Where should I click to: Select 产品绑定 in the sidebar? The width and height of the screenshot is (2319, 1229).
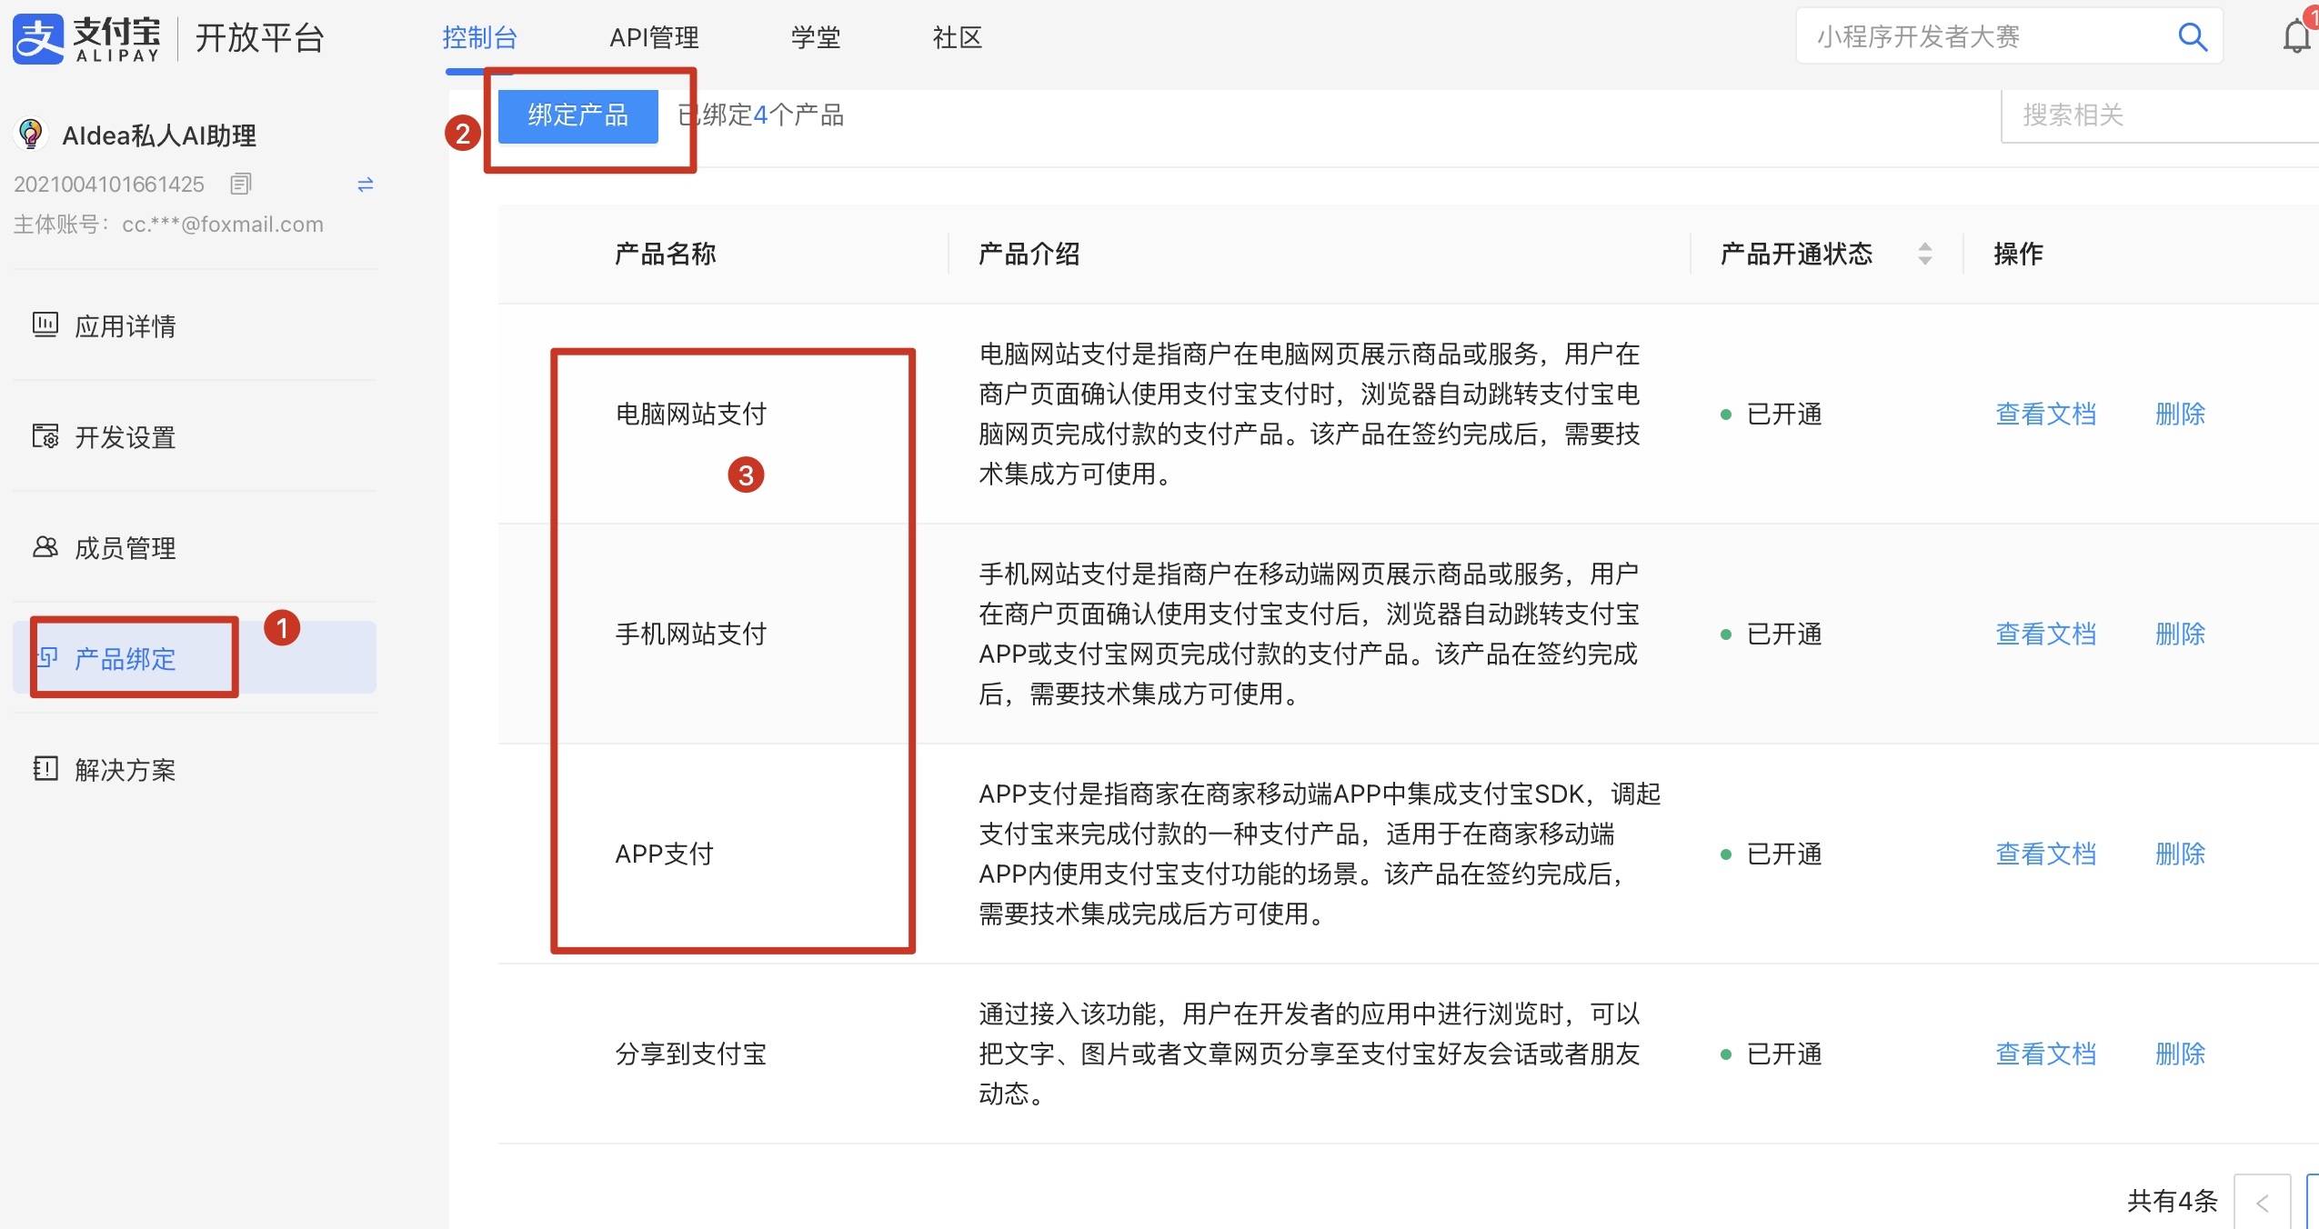[125, 658]
